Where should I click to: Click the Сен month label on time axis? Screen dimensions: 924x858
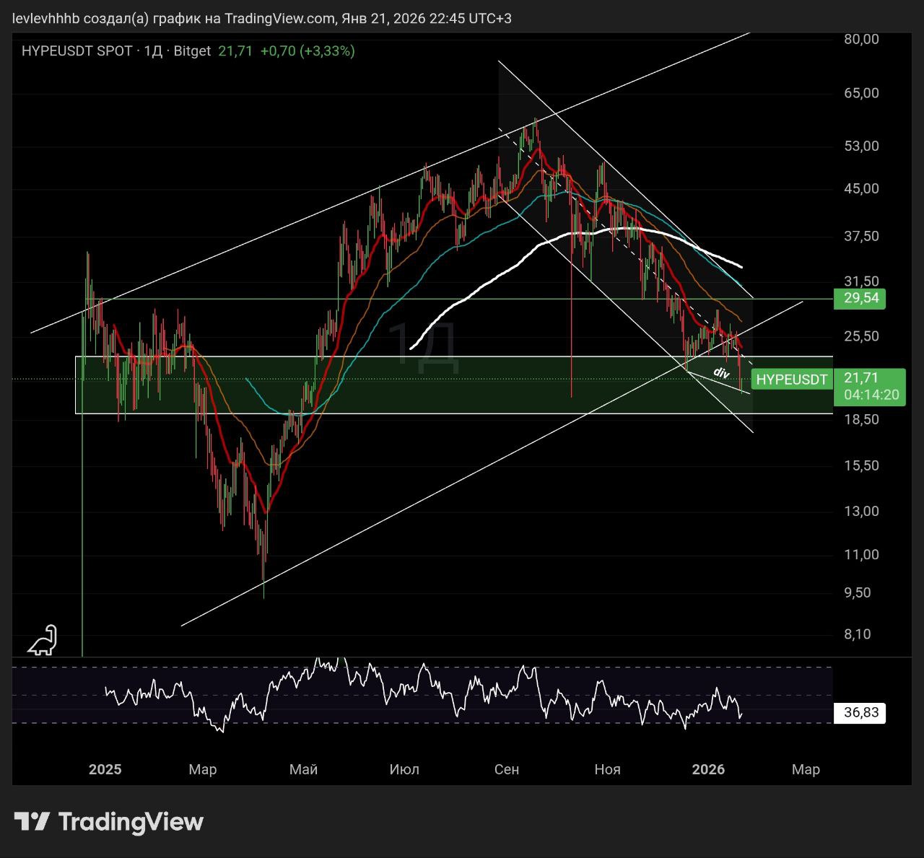(x=506, y=769)
